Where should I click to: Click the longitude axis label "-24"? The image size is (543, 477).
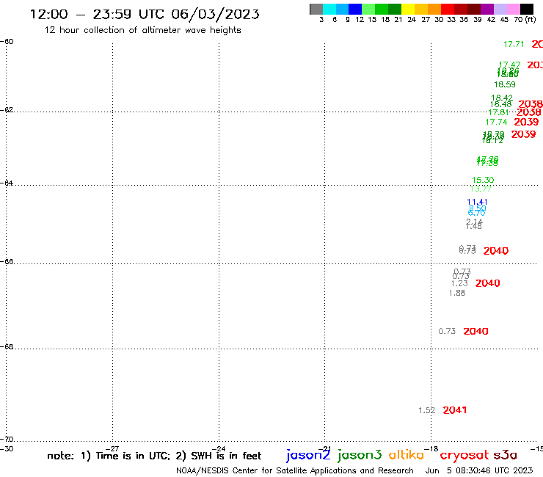click(219, 449)
